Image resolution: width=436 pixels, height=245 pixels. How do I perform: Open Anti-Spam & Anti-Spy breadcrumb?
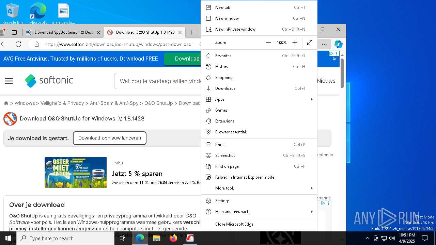point(114,103)
